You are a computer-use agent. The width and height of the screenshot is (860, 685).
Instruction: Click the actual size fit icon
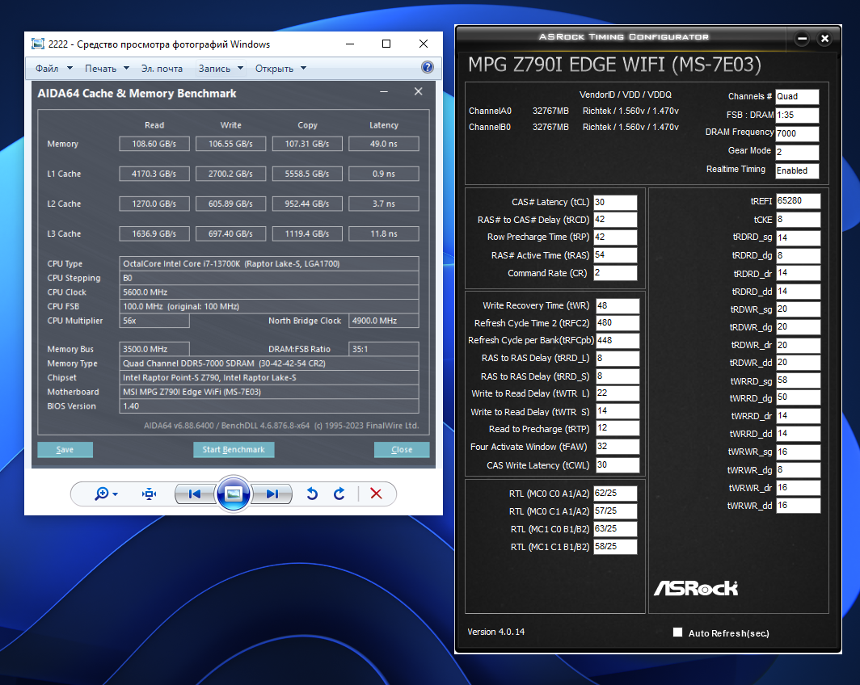point(150,494)
